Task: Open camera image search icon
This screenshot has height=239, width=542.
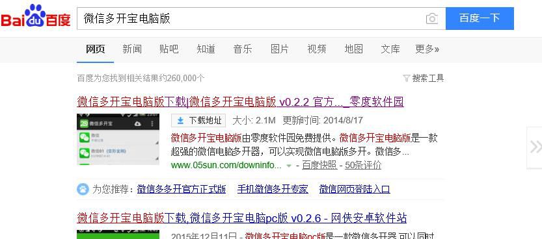Action: pos(432,19)
